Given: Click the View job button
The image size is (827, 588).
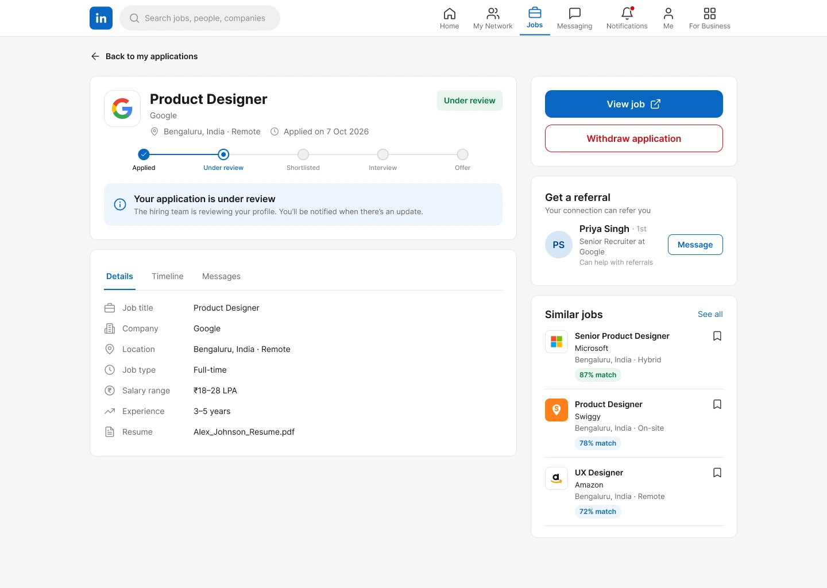Looking at the screenshot, I should 634,104.
